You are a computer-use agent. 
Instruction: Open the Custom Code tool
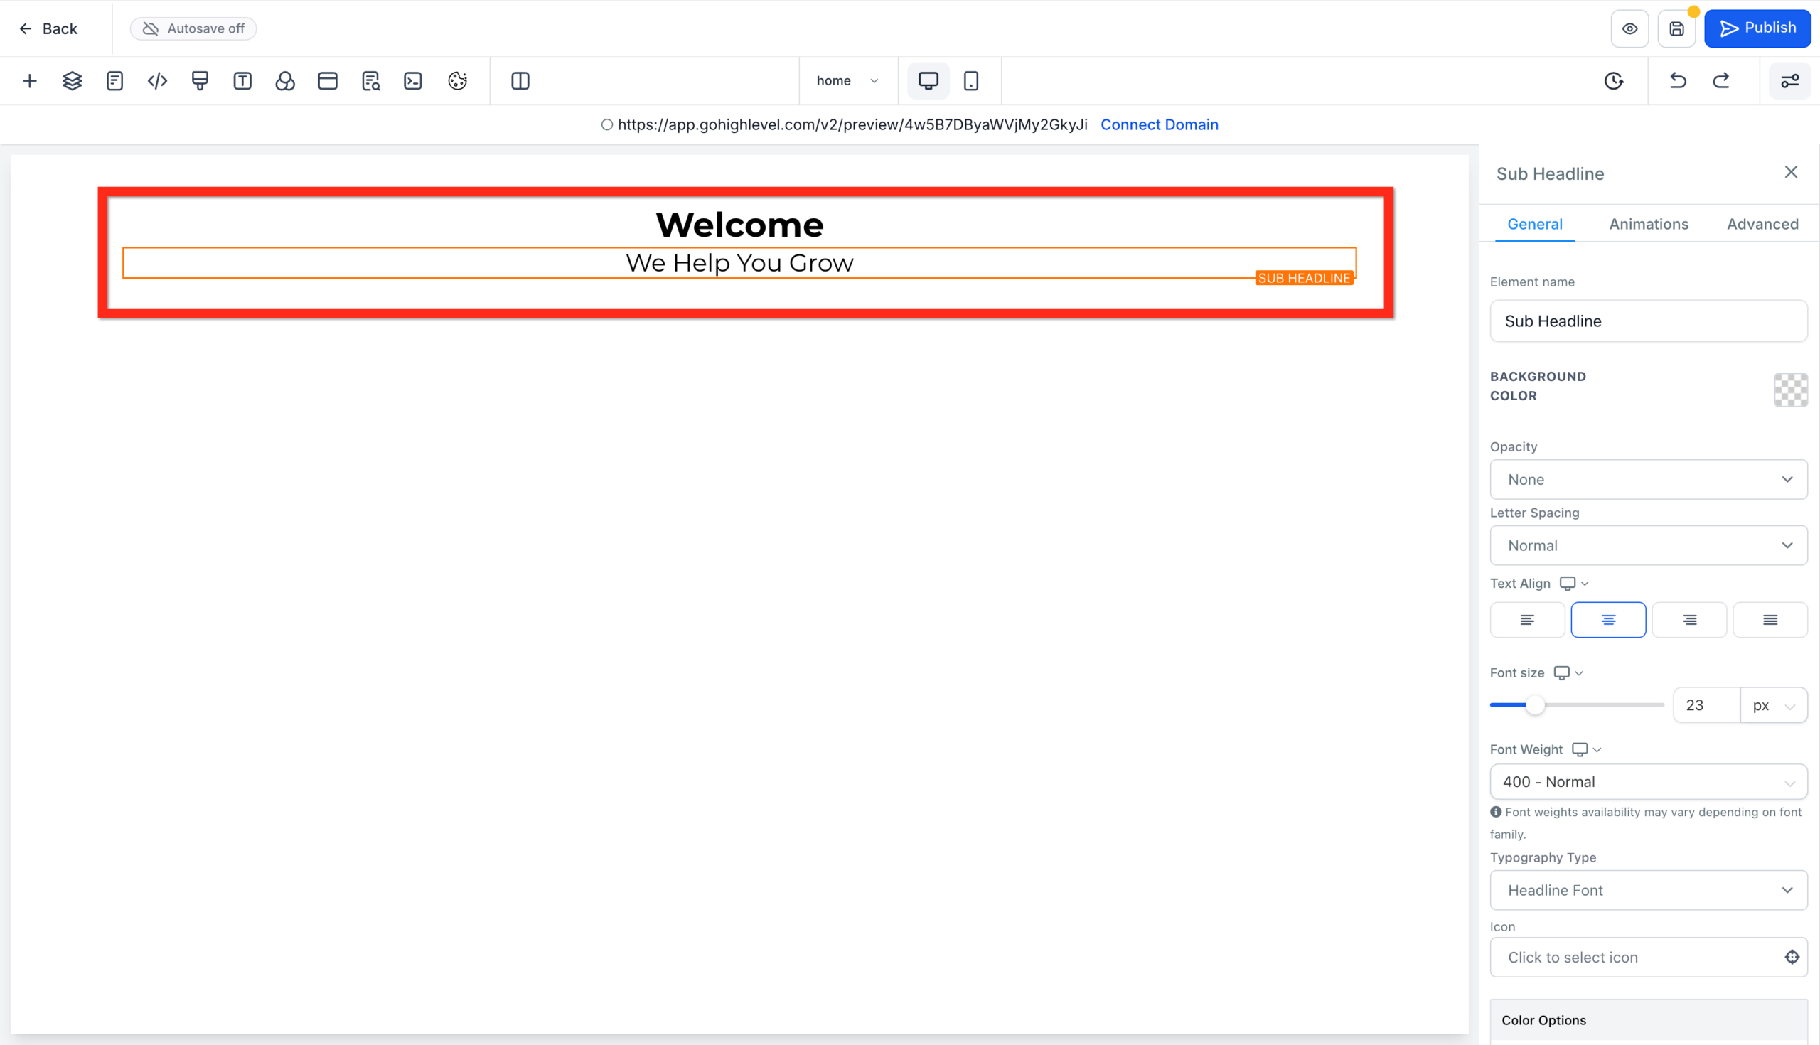[x=156, y=80]
